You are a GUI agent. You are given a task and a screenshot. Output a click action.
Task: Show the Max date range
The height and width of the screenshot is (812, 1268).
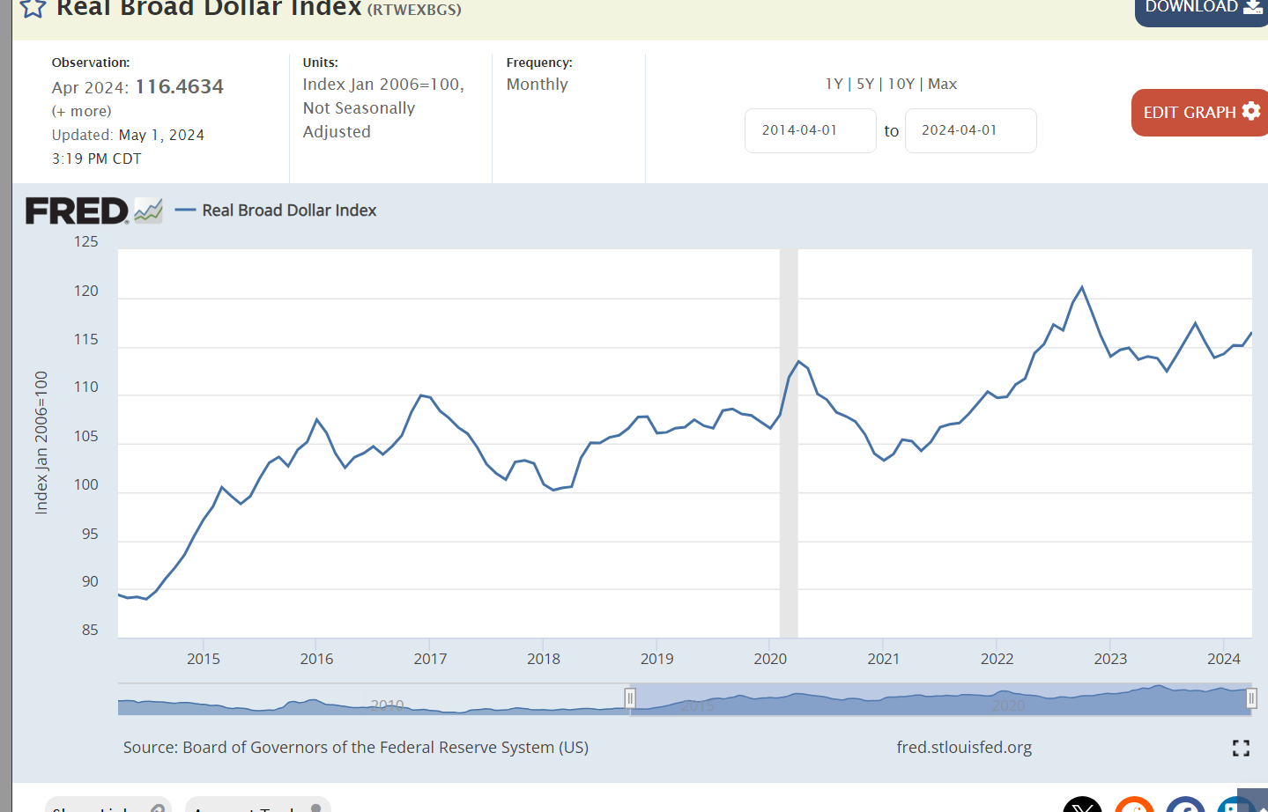[942, 84]
